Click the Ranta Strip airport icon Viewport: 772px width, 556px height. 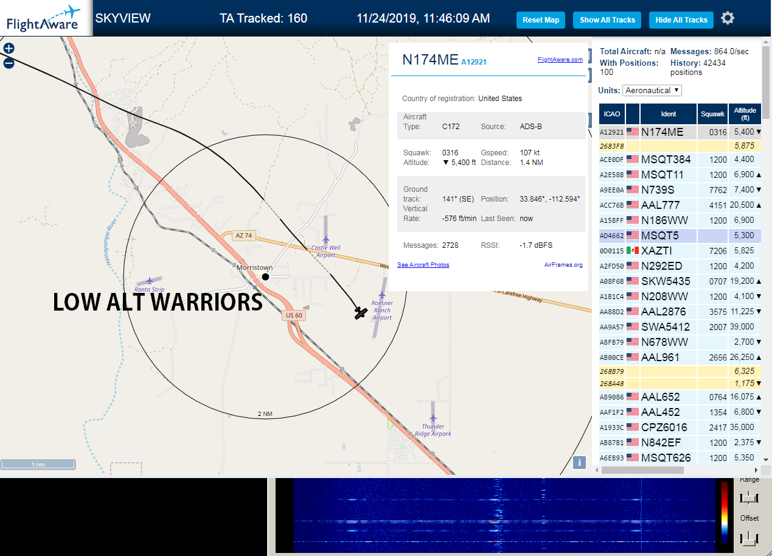pos(149,281)
